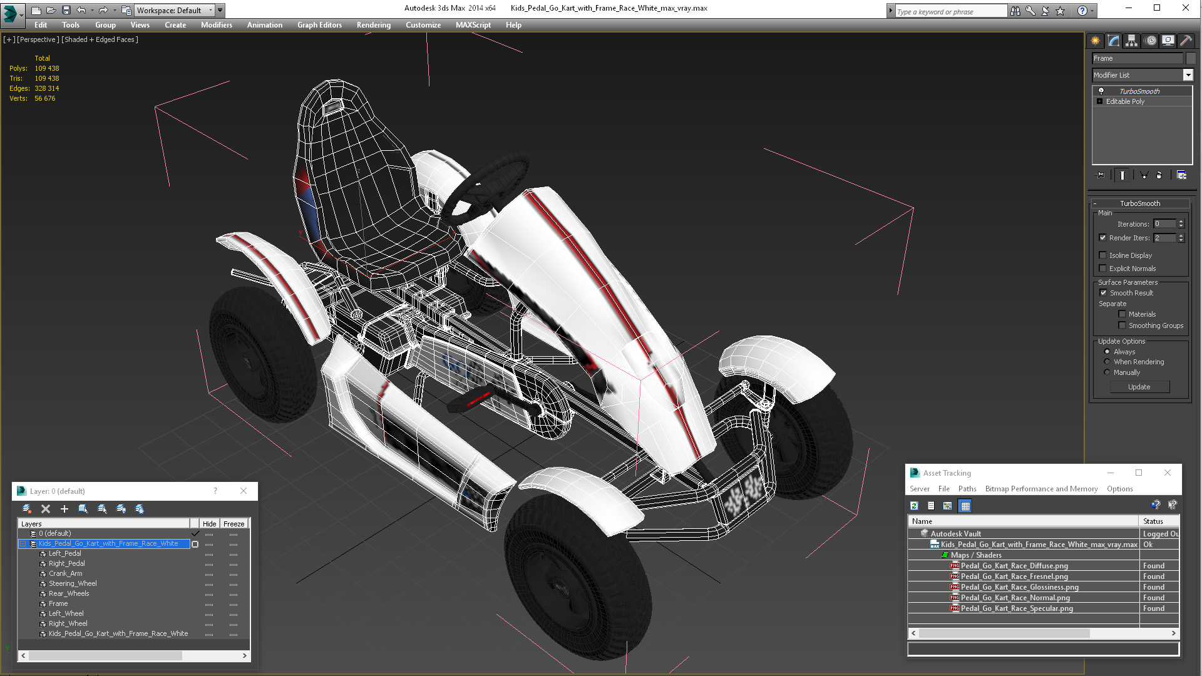Viewport: 1202px width, 676px height.
Task: Click Delete layer X icon
Action: click(x=45, y=509)
